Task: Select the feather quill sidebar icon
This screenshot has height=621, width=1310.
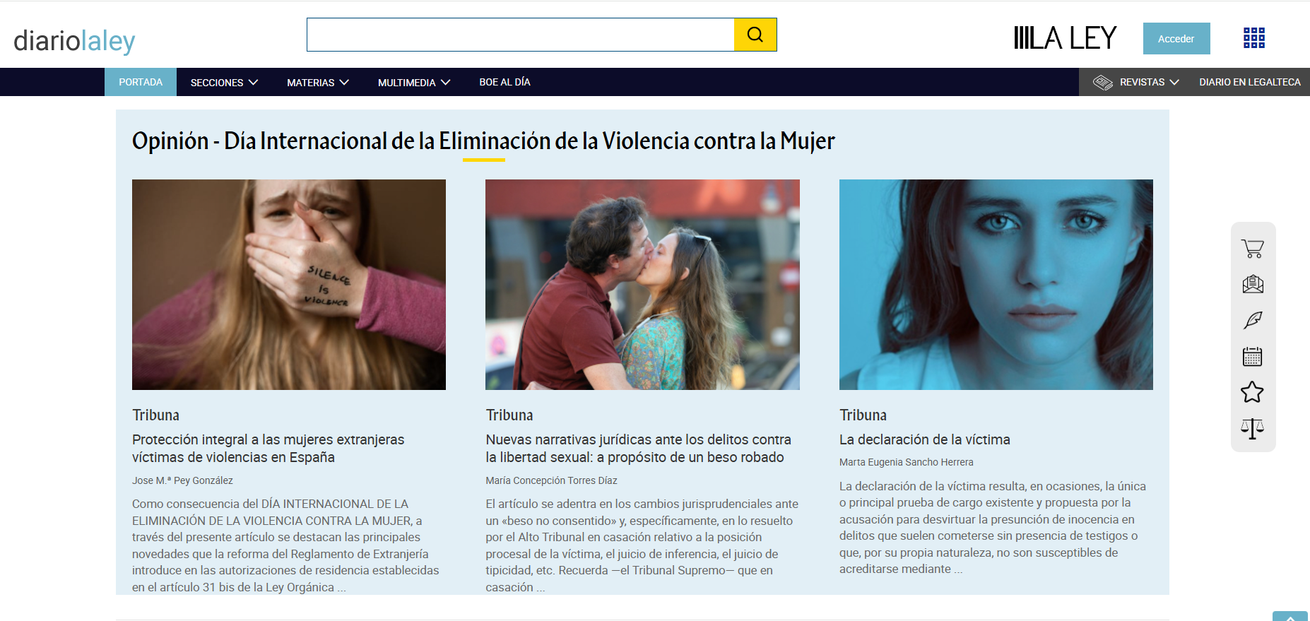Action: 1252,321
